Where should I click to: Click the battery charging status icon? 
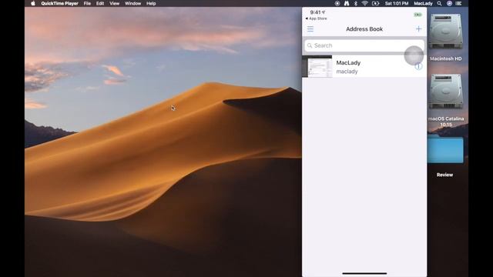[x=375, y=3]
